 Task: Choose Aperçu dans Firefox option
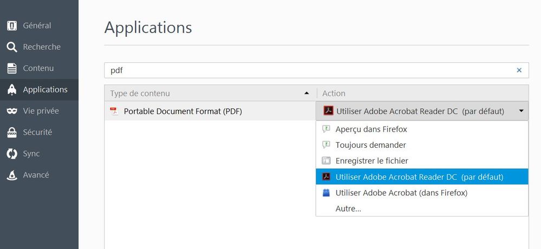[422, 129]
